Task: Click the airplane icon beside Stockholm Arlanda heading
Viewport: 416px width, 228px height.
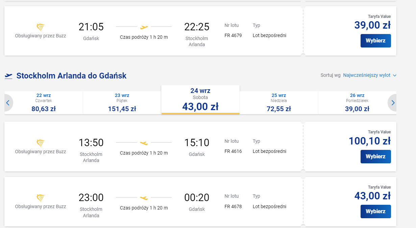Action: 8,76
